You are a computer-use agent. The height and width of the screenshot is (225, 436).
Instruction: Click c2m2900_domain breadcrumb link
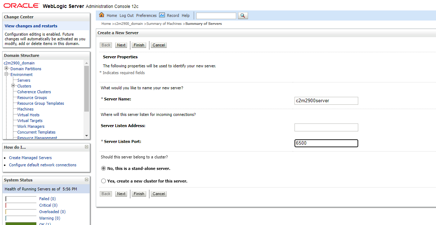[129, 24]
